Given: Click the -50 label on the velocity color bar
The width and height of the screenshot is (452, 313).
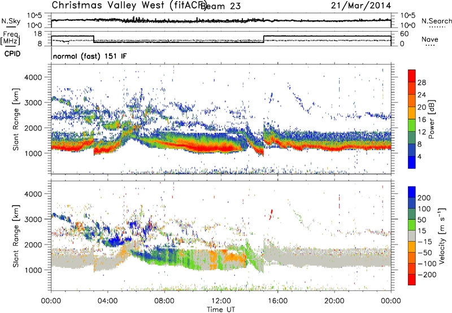Looking at the screenshot, I should [425, 253].
